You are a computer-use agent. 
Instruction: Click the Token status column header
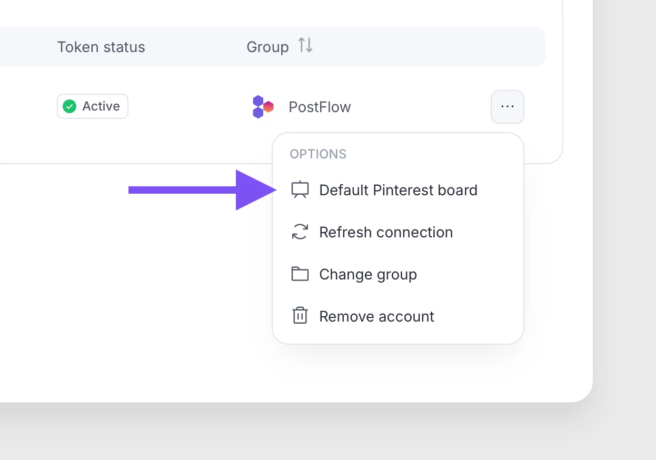(x=101, y=47)
